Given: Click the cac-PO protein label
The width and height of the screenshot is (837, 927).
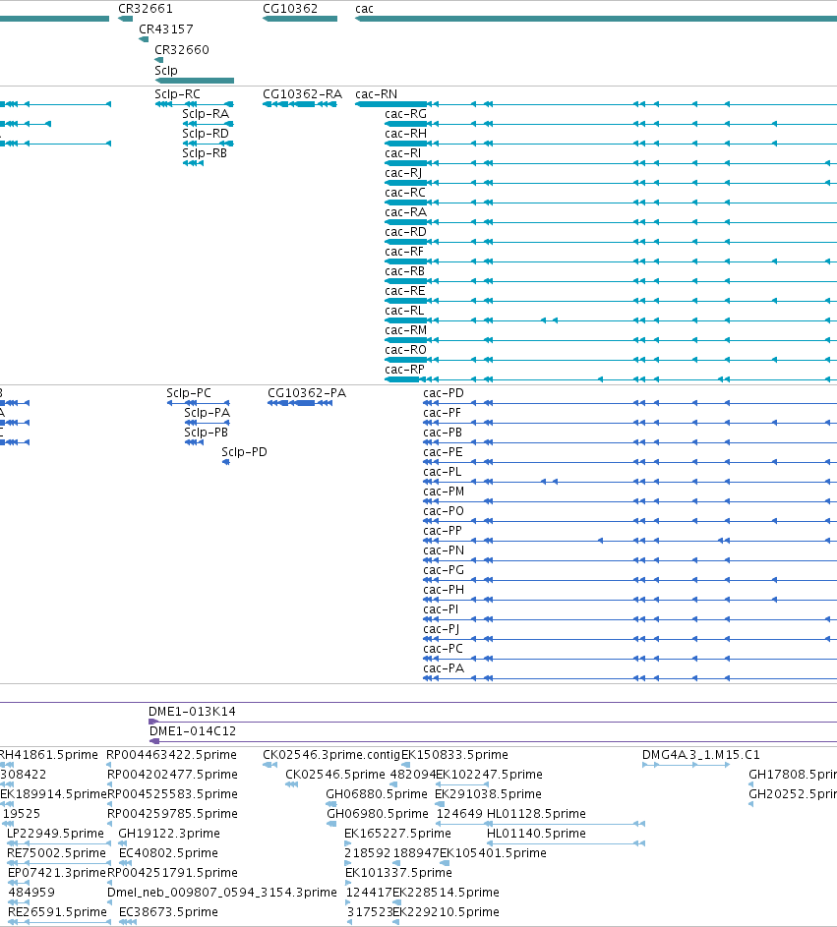Looking at the screenshot, I should pyautogui.click(x=444, y=511).
